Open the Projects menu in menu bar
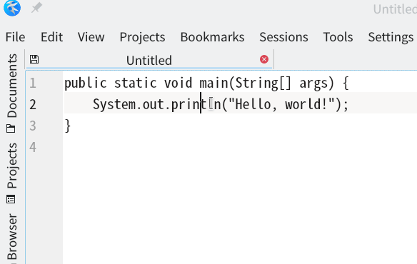 [142, 37]
